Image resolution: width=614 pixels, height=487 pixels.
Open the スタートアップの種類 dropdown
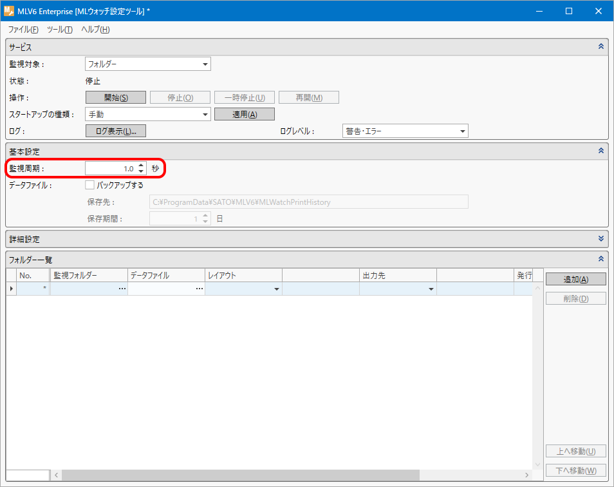click(x=147, y=115)
